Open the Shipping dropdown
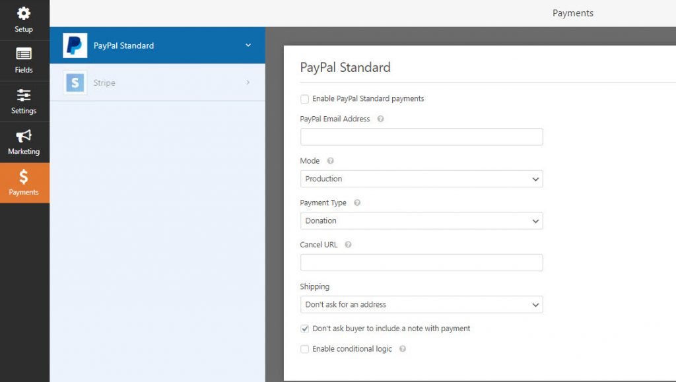Screen dimensions: 676x382 [421, 305]
